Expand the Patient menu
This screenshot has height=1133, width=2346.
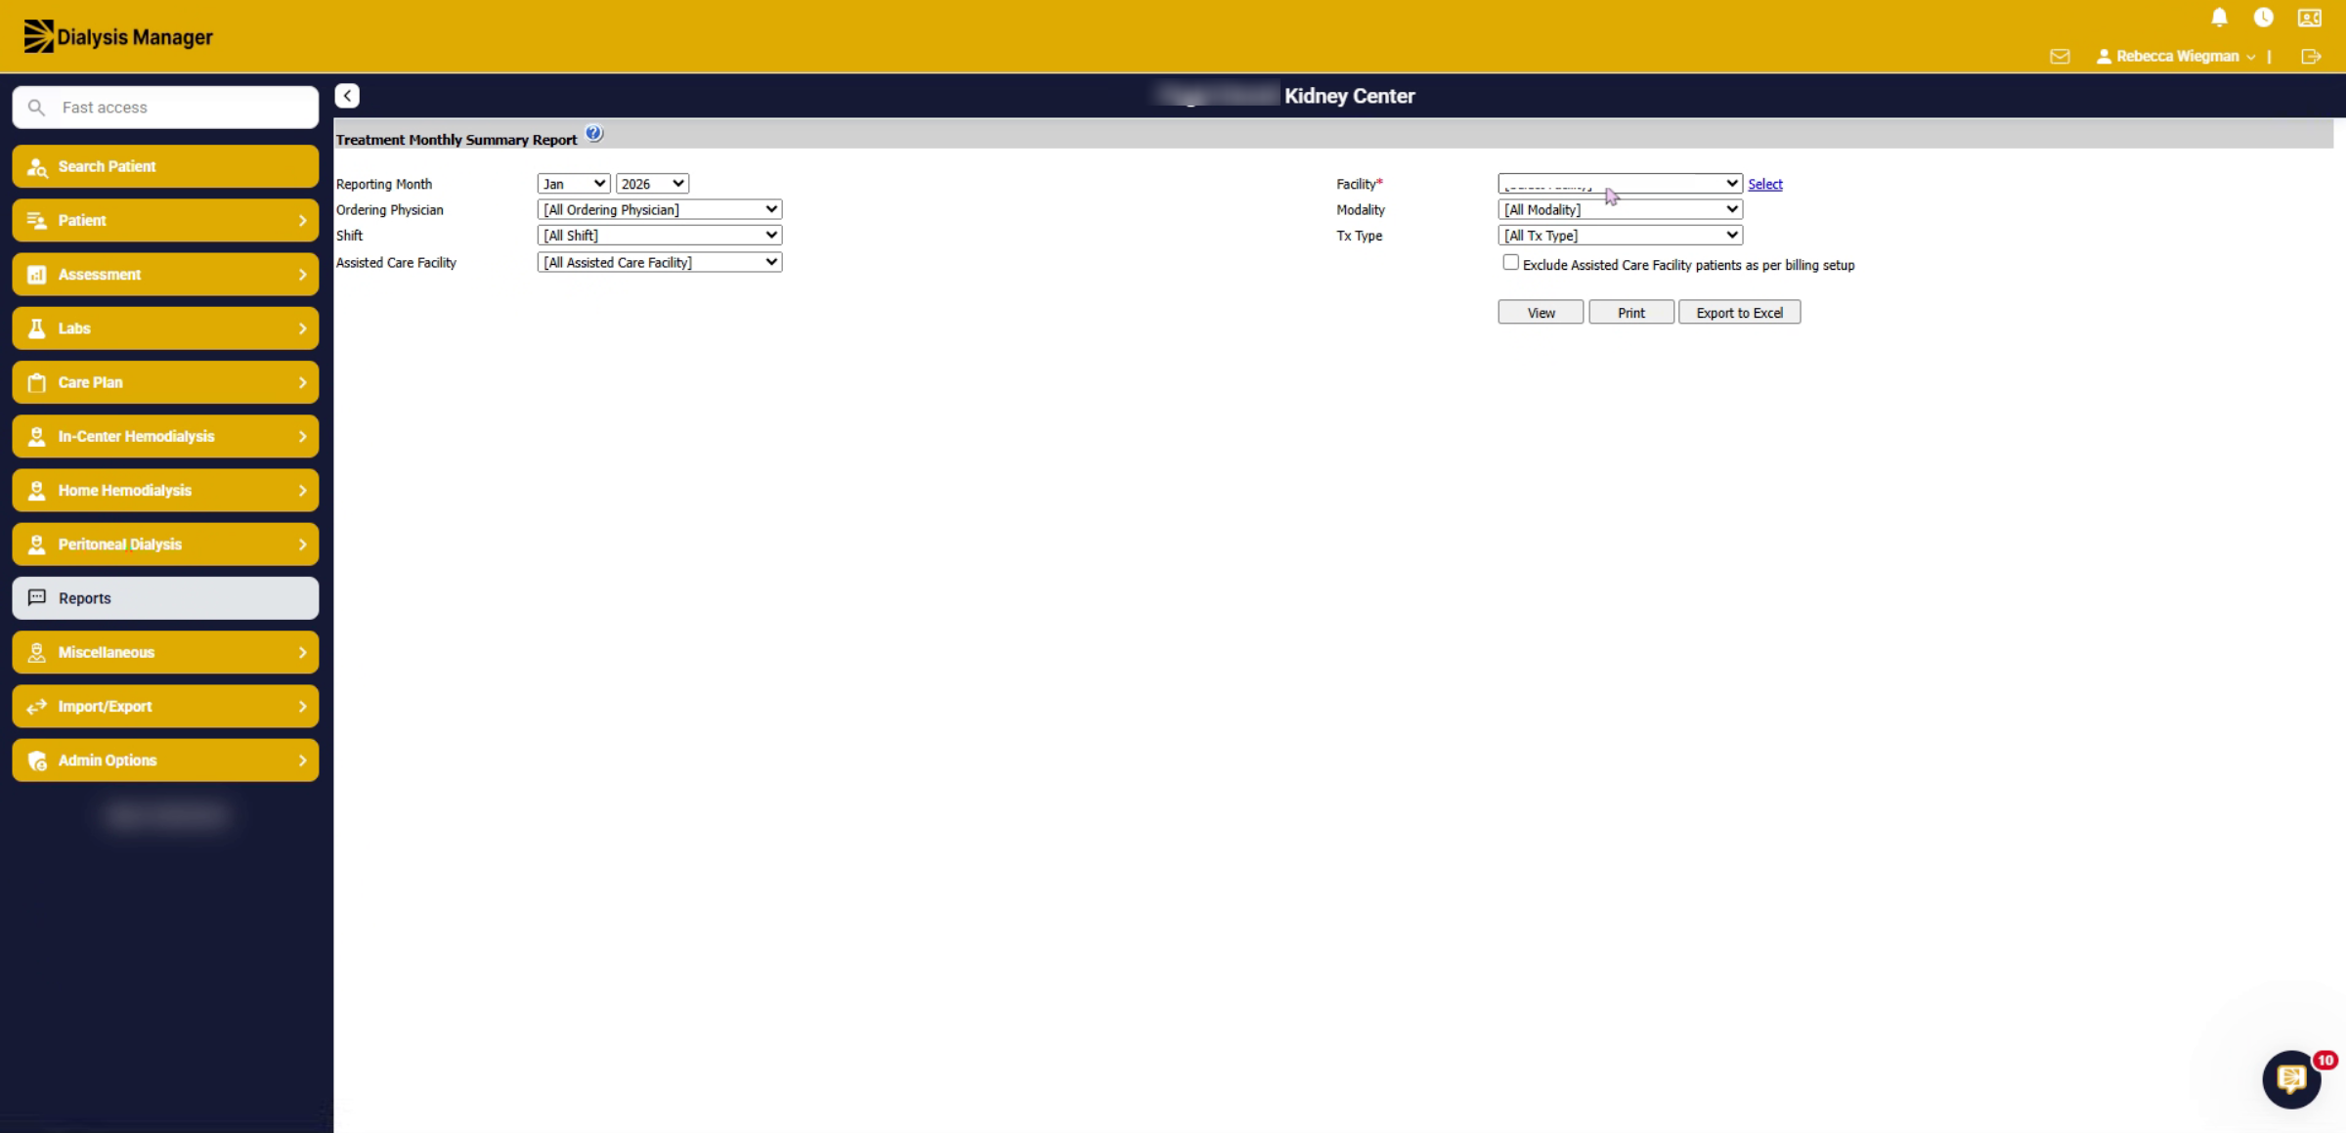[x=165, y=220]
